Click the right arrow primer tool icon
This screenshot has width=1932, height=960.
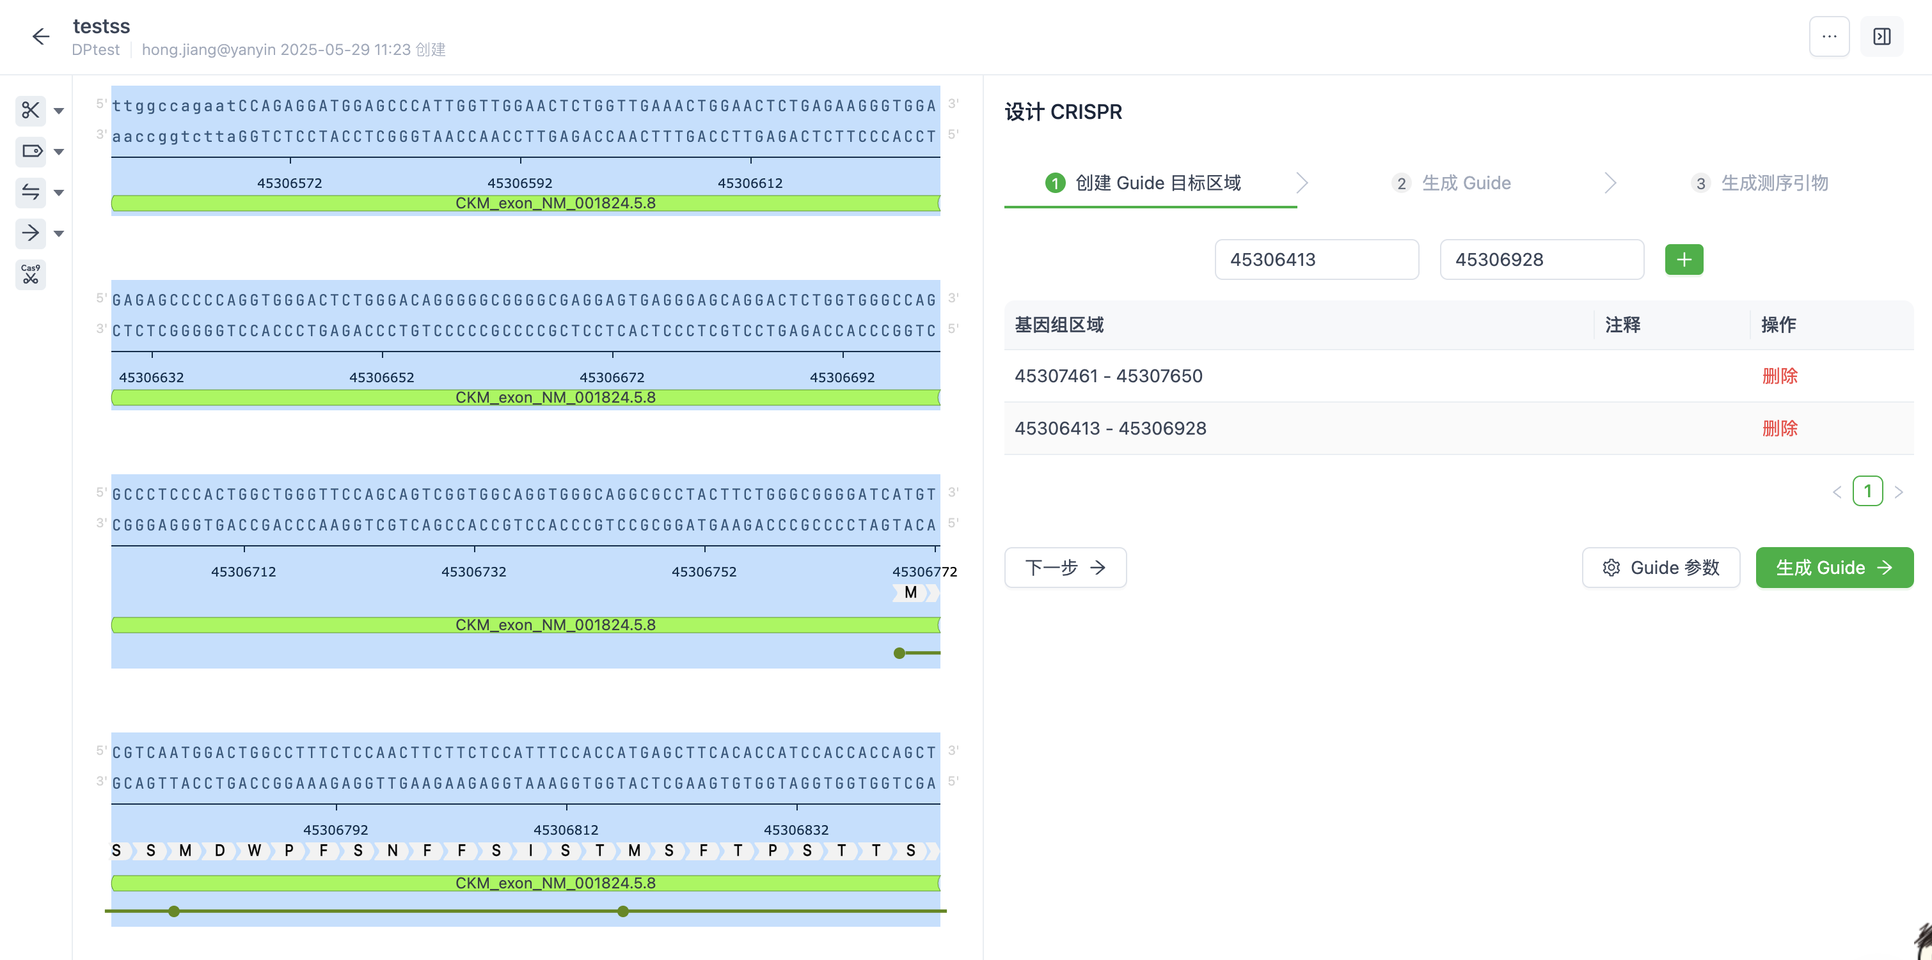click(x=30, y=233)
